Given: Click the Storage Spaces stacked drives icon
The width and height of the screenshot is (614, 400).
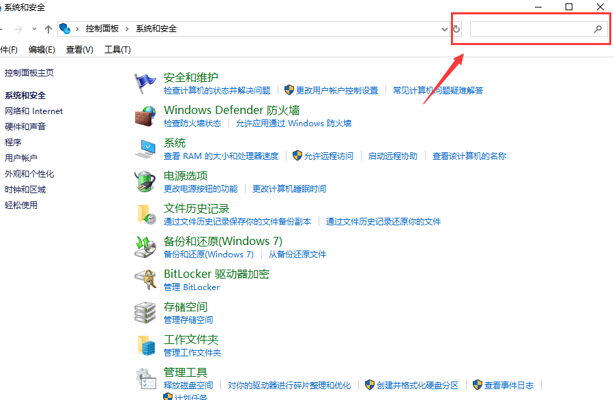Looking at the screenshot, I should tap(145, 312).
